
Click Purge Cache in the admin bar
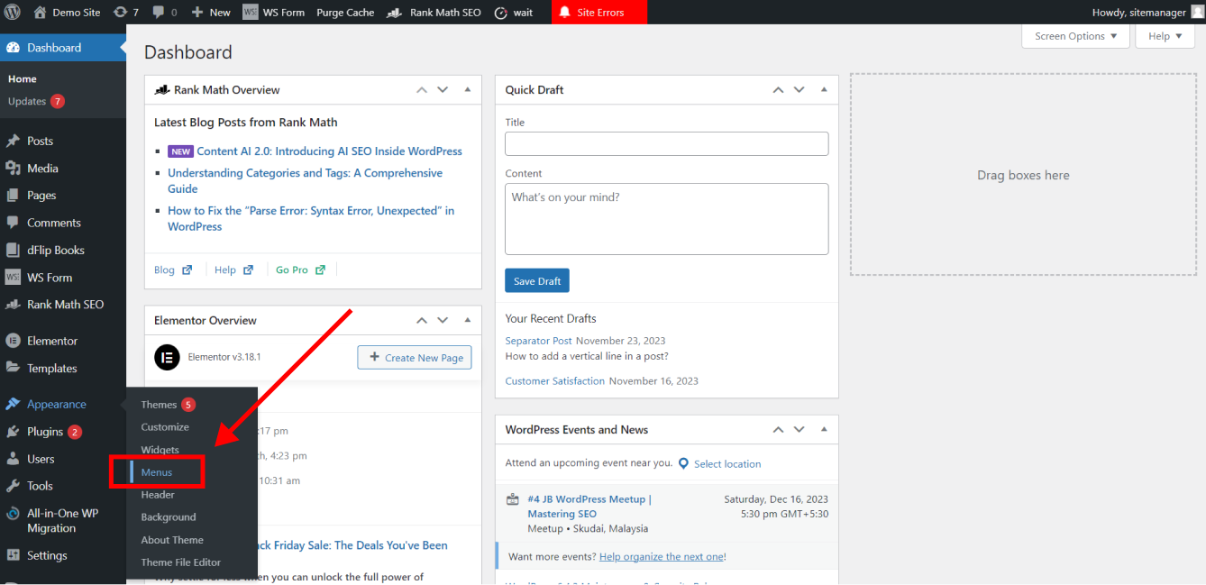[345, 13]
